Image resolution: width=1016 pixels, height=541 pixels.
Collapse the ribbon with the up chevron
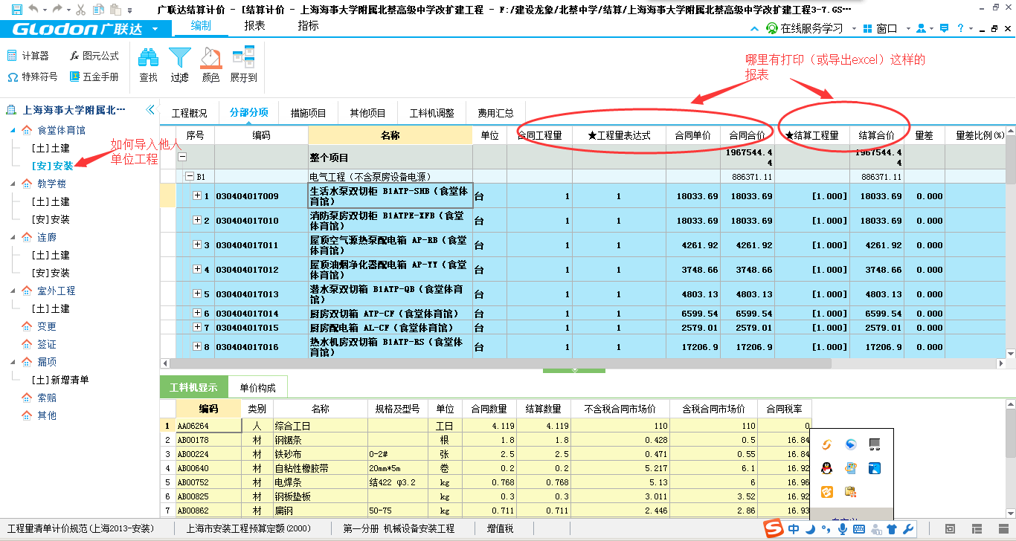point(754,28)
